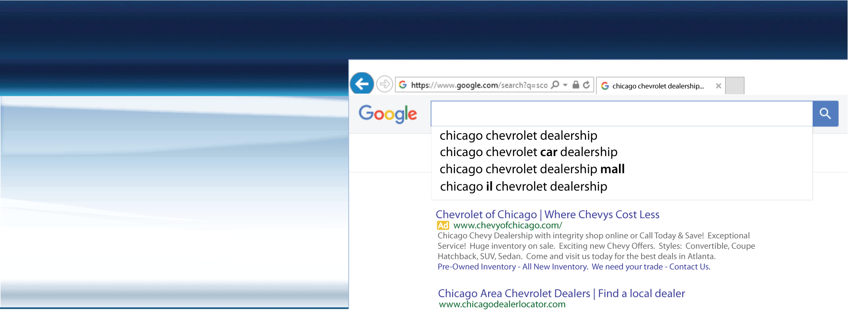Click the Google favicon in address bar
Screen dimensions: 848x310
403,85
